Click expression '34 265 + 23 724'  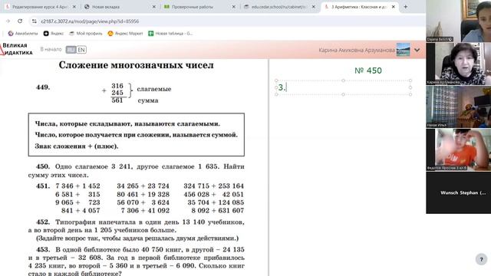pos(143,186)
